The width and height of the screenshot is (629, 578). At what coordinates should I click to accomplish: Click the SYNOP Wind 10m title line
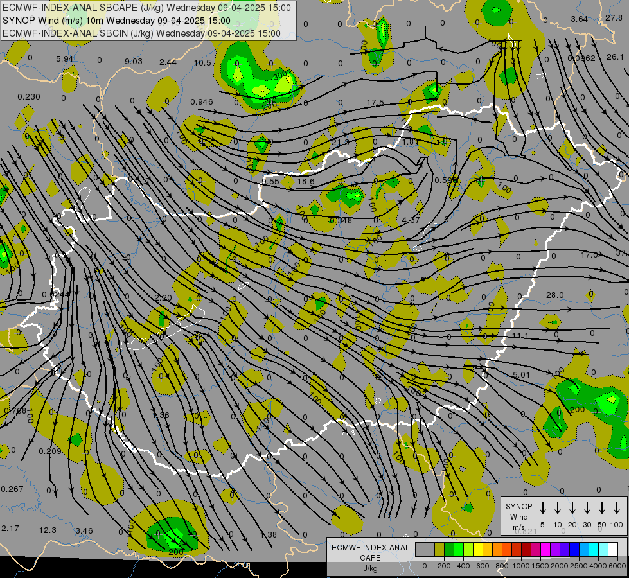[116, 21]
